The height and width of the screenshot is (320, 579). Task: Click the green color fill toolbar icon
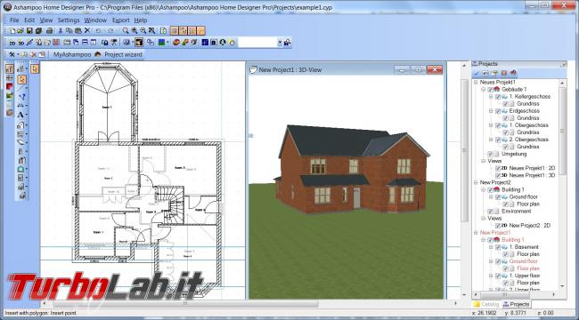161,43
